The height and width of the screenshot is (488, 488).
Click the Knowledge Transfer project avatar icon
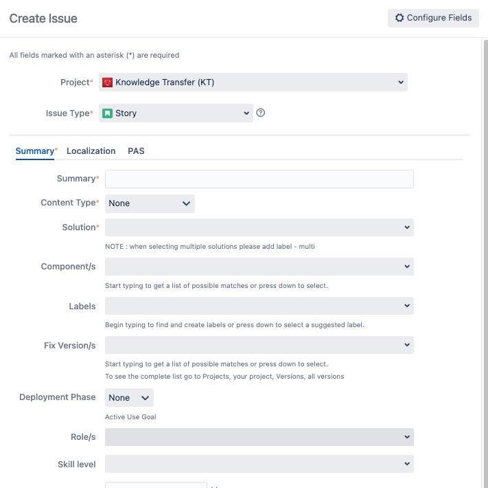(107, 82)
